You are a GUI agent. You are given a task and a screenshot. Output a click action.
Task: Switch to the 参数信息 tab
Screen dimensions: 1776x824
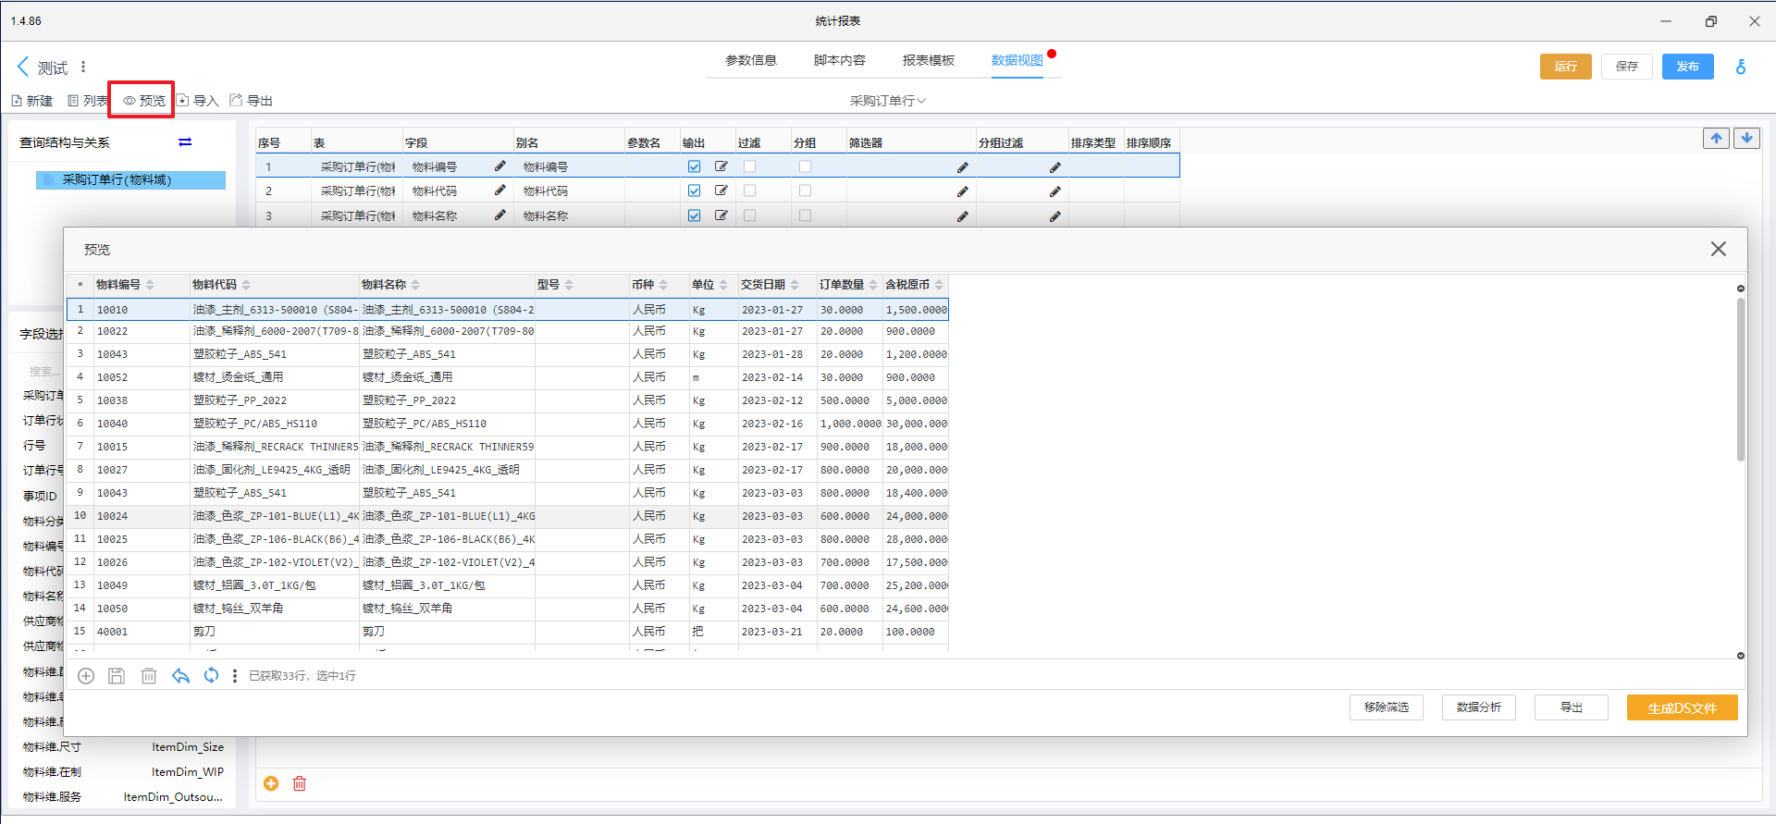pos(751,60)
